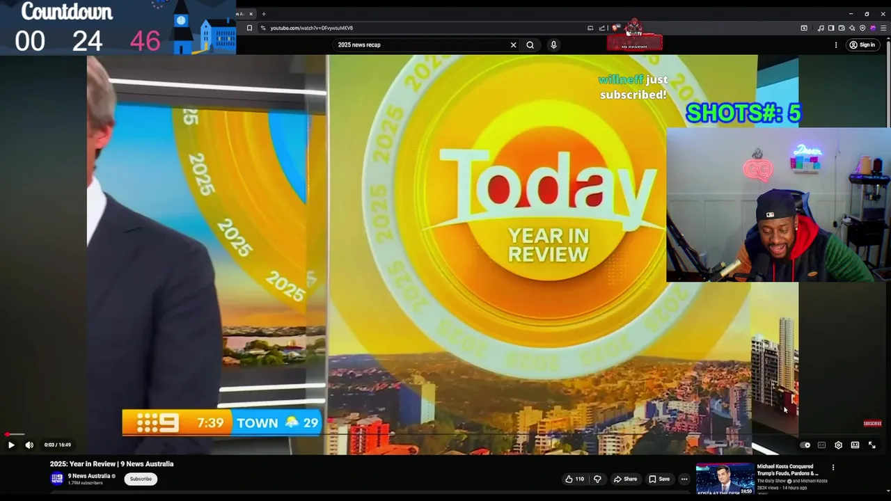Screen dimensions: 891x501
Task: Seek on the video progress bar
Action: click(x=445, y=435)
